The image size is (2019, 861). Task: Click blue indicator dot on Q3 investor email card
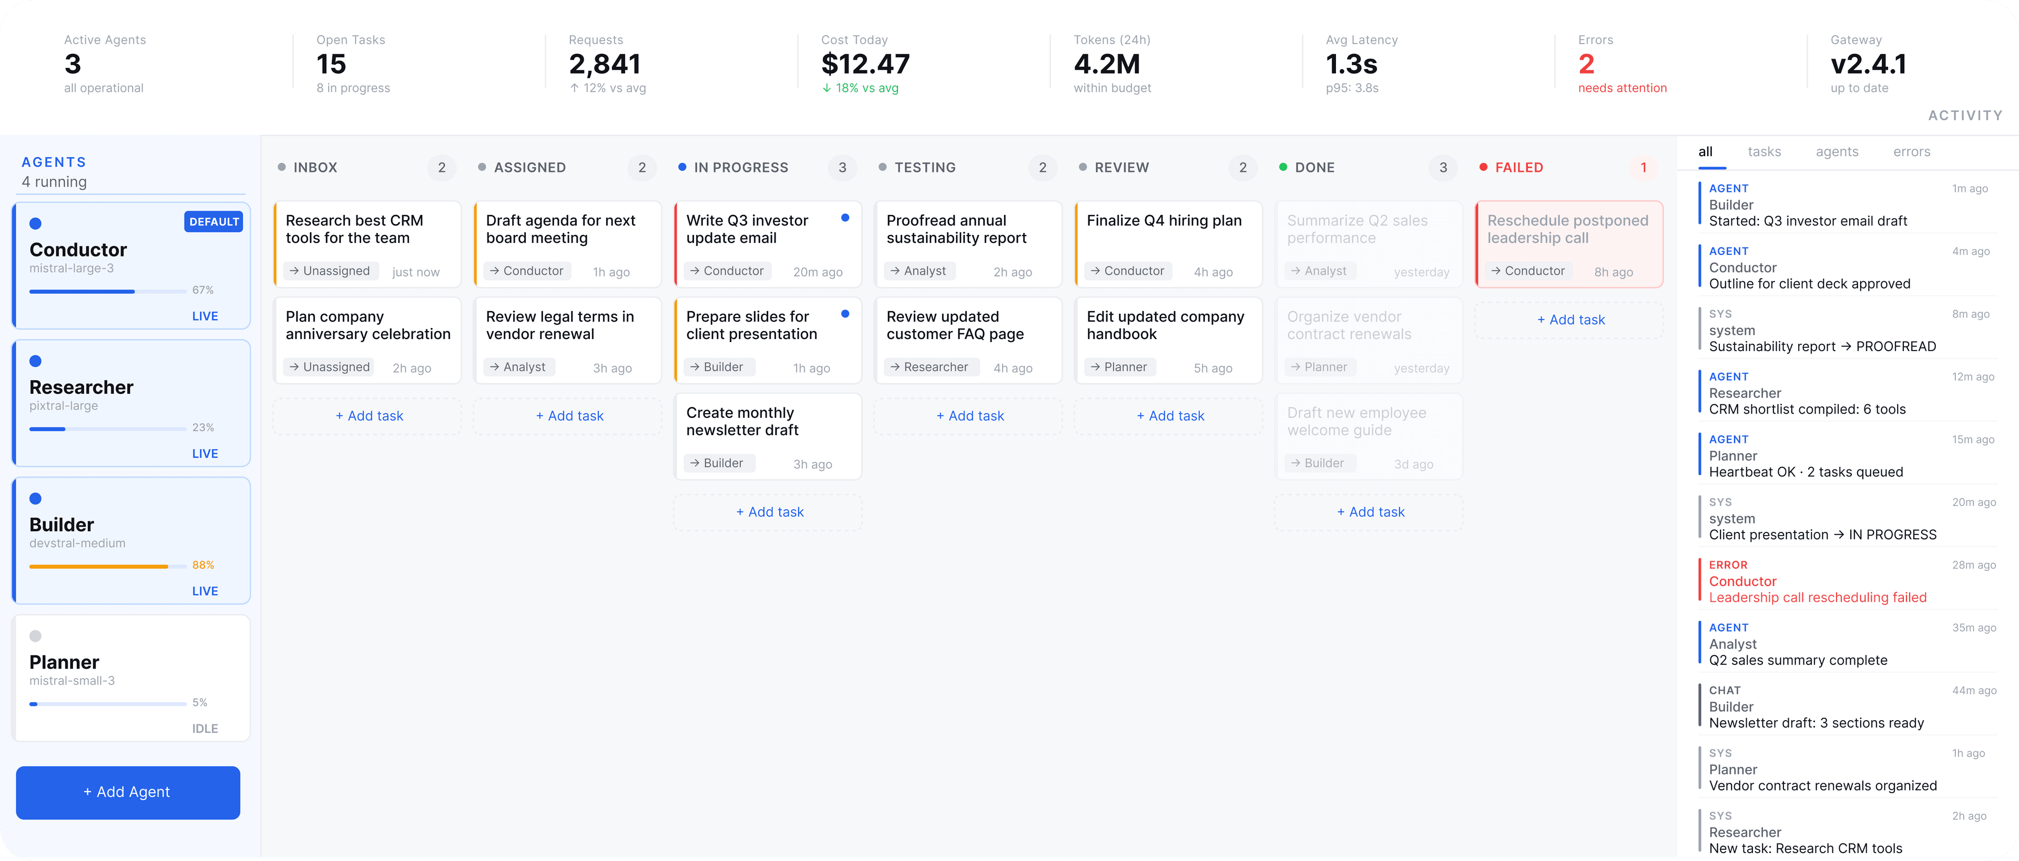tap(845, 218)
